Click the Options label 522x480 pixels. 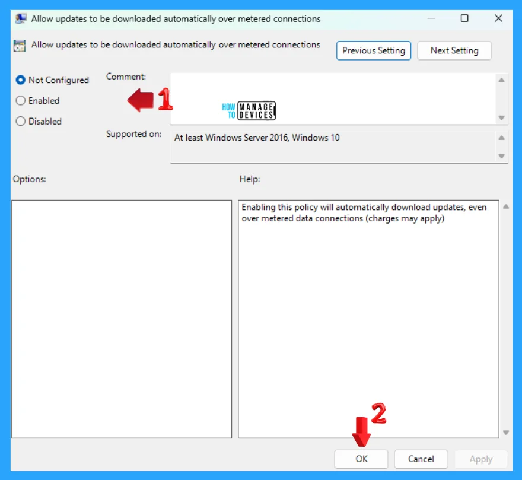29,179
